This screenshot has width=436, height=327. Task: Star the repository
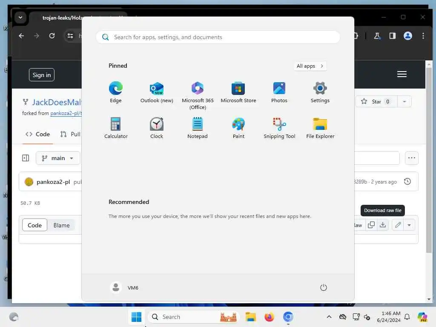click(x=376, y=101)
